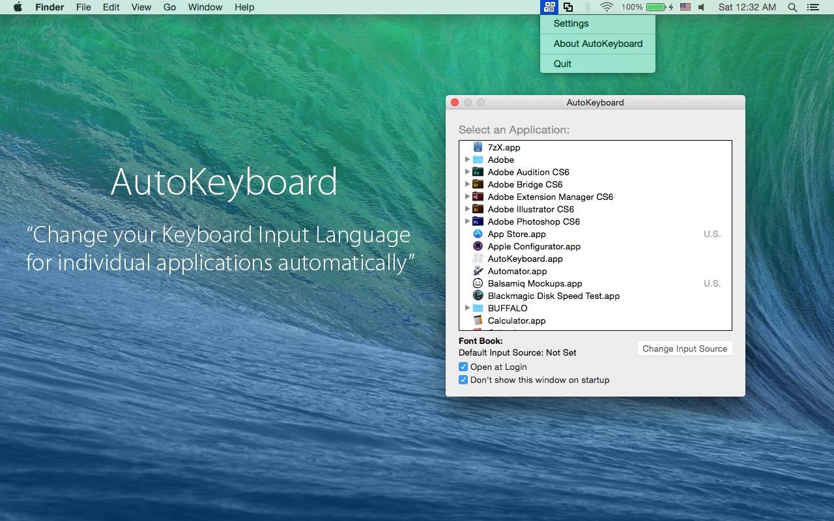The width and height of the screenshot is (834, 521).
Task: Uncheck the Open at Login checkbox
Action: coord(463,367)
